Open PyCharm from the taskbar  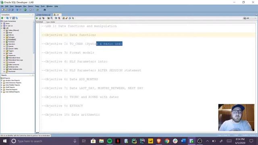point(134,141)
